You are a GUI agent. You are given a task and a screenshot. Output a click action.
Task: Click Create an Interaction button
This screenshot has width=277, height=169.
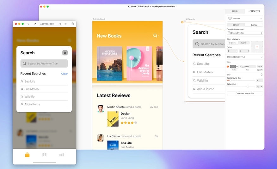(245, 93)
